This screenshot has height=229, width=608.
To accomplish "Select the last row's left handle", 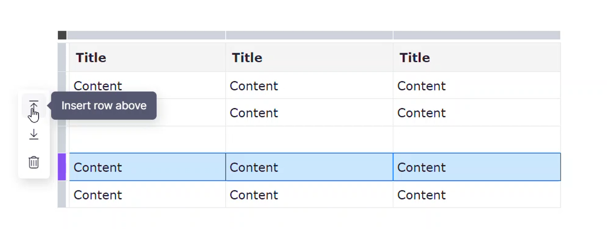I will point(62,194).
